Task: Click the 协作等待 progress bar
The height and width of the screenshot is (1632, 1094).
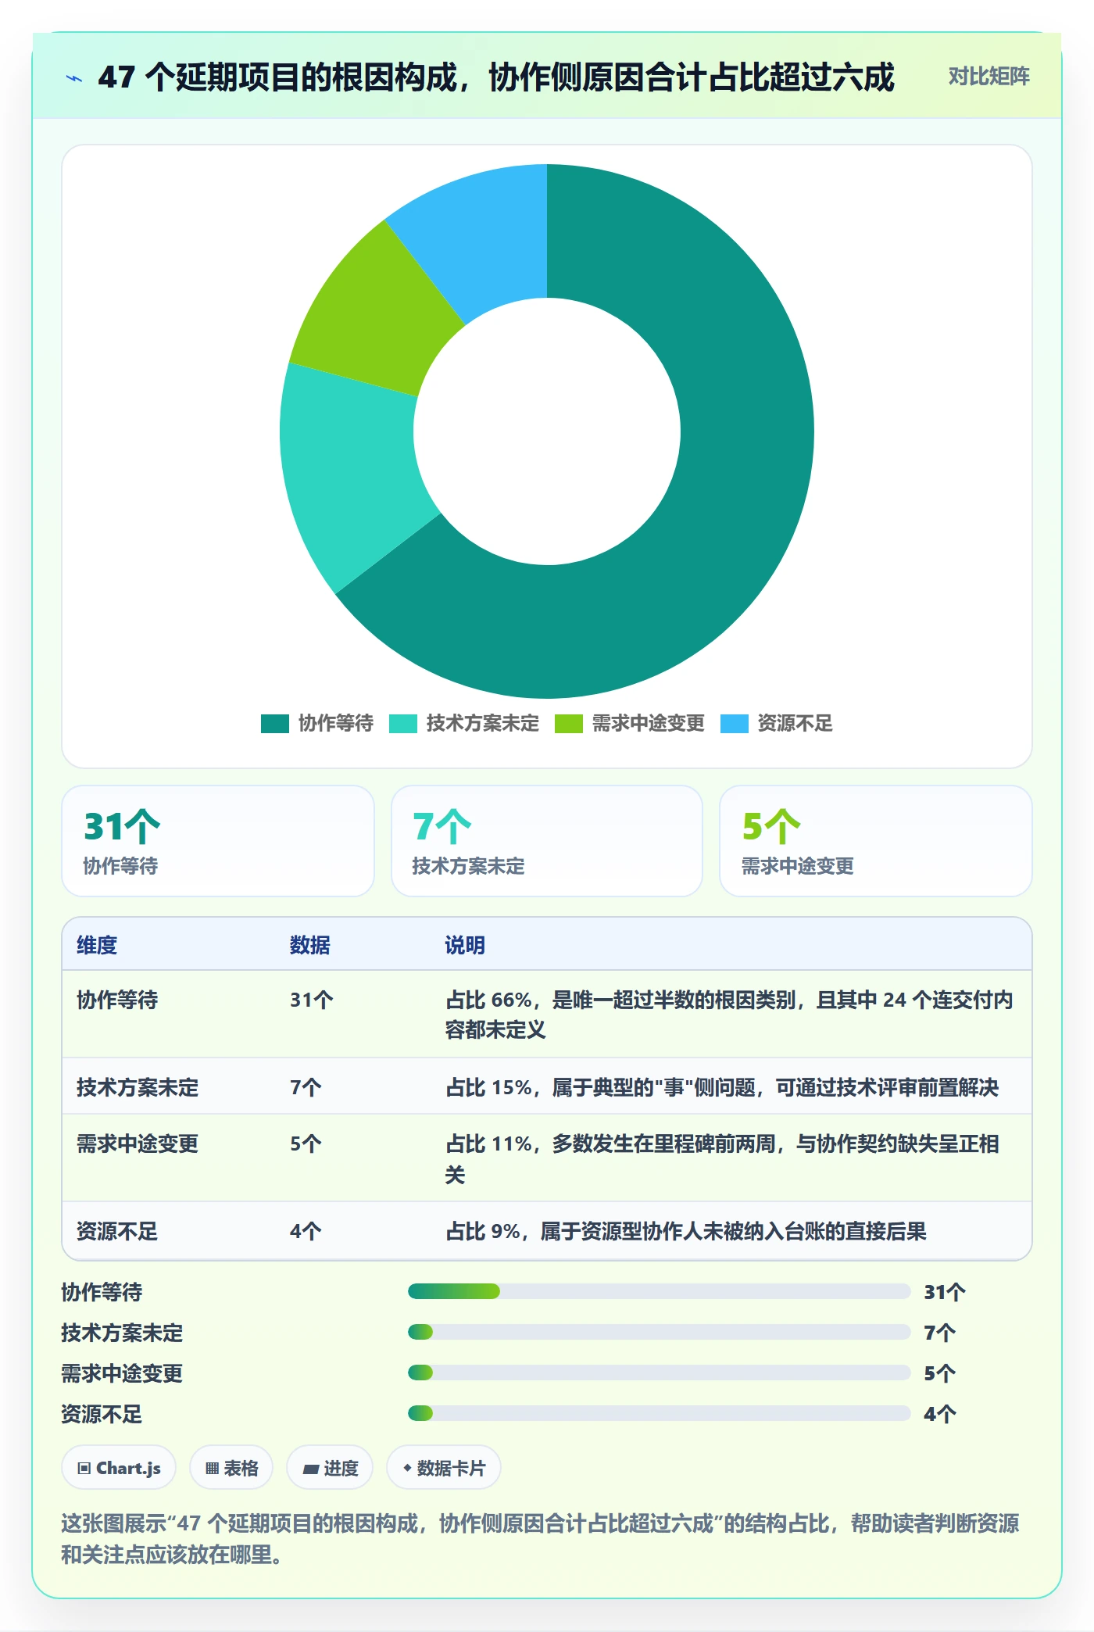Action: click(660, 1291)
